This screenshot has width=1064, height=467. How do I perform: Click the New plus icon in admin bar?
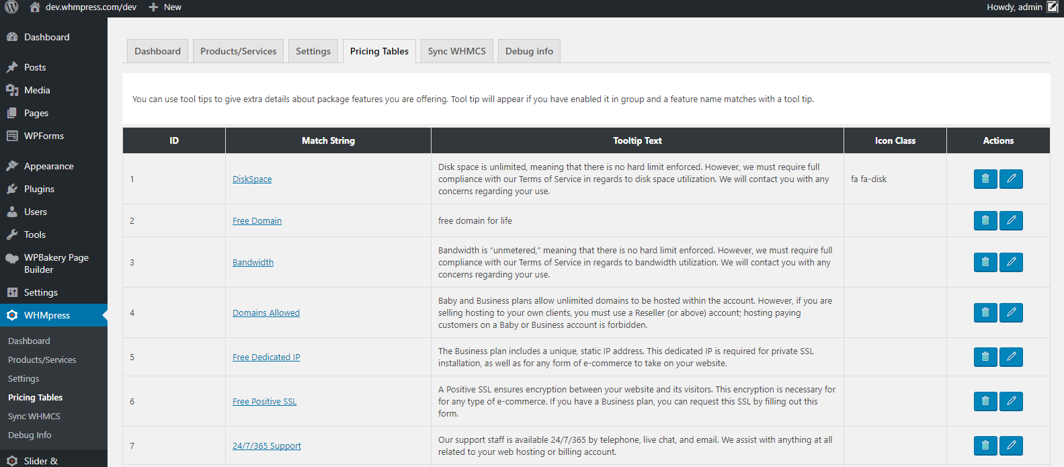[153, 7]
